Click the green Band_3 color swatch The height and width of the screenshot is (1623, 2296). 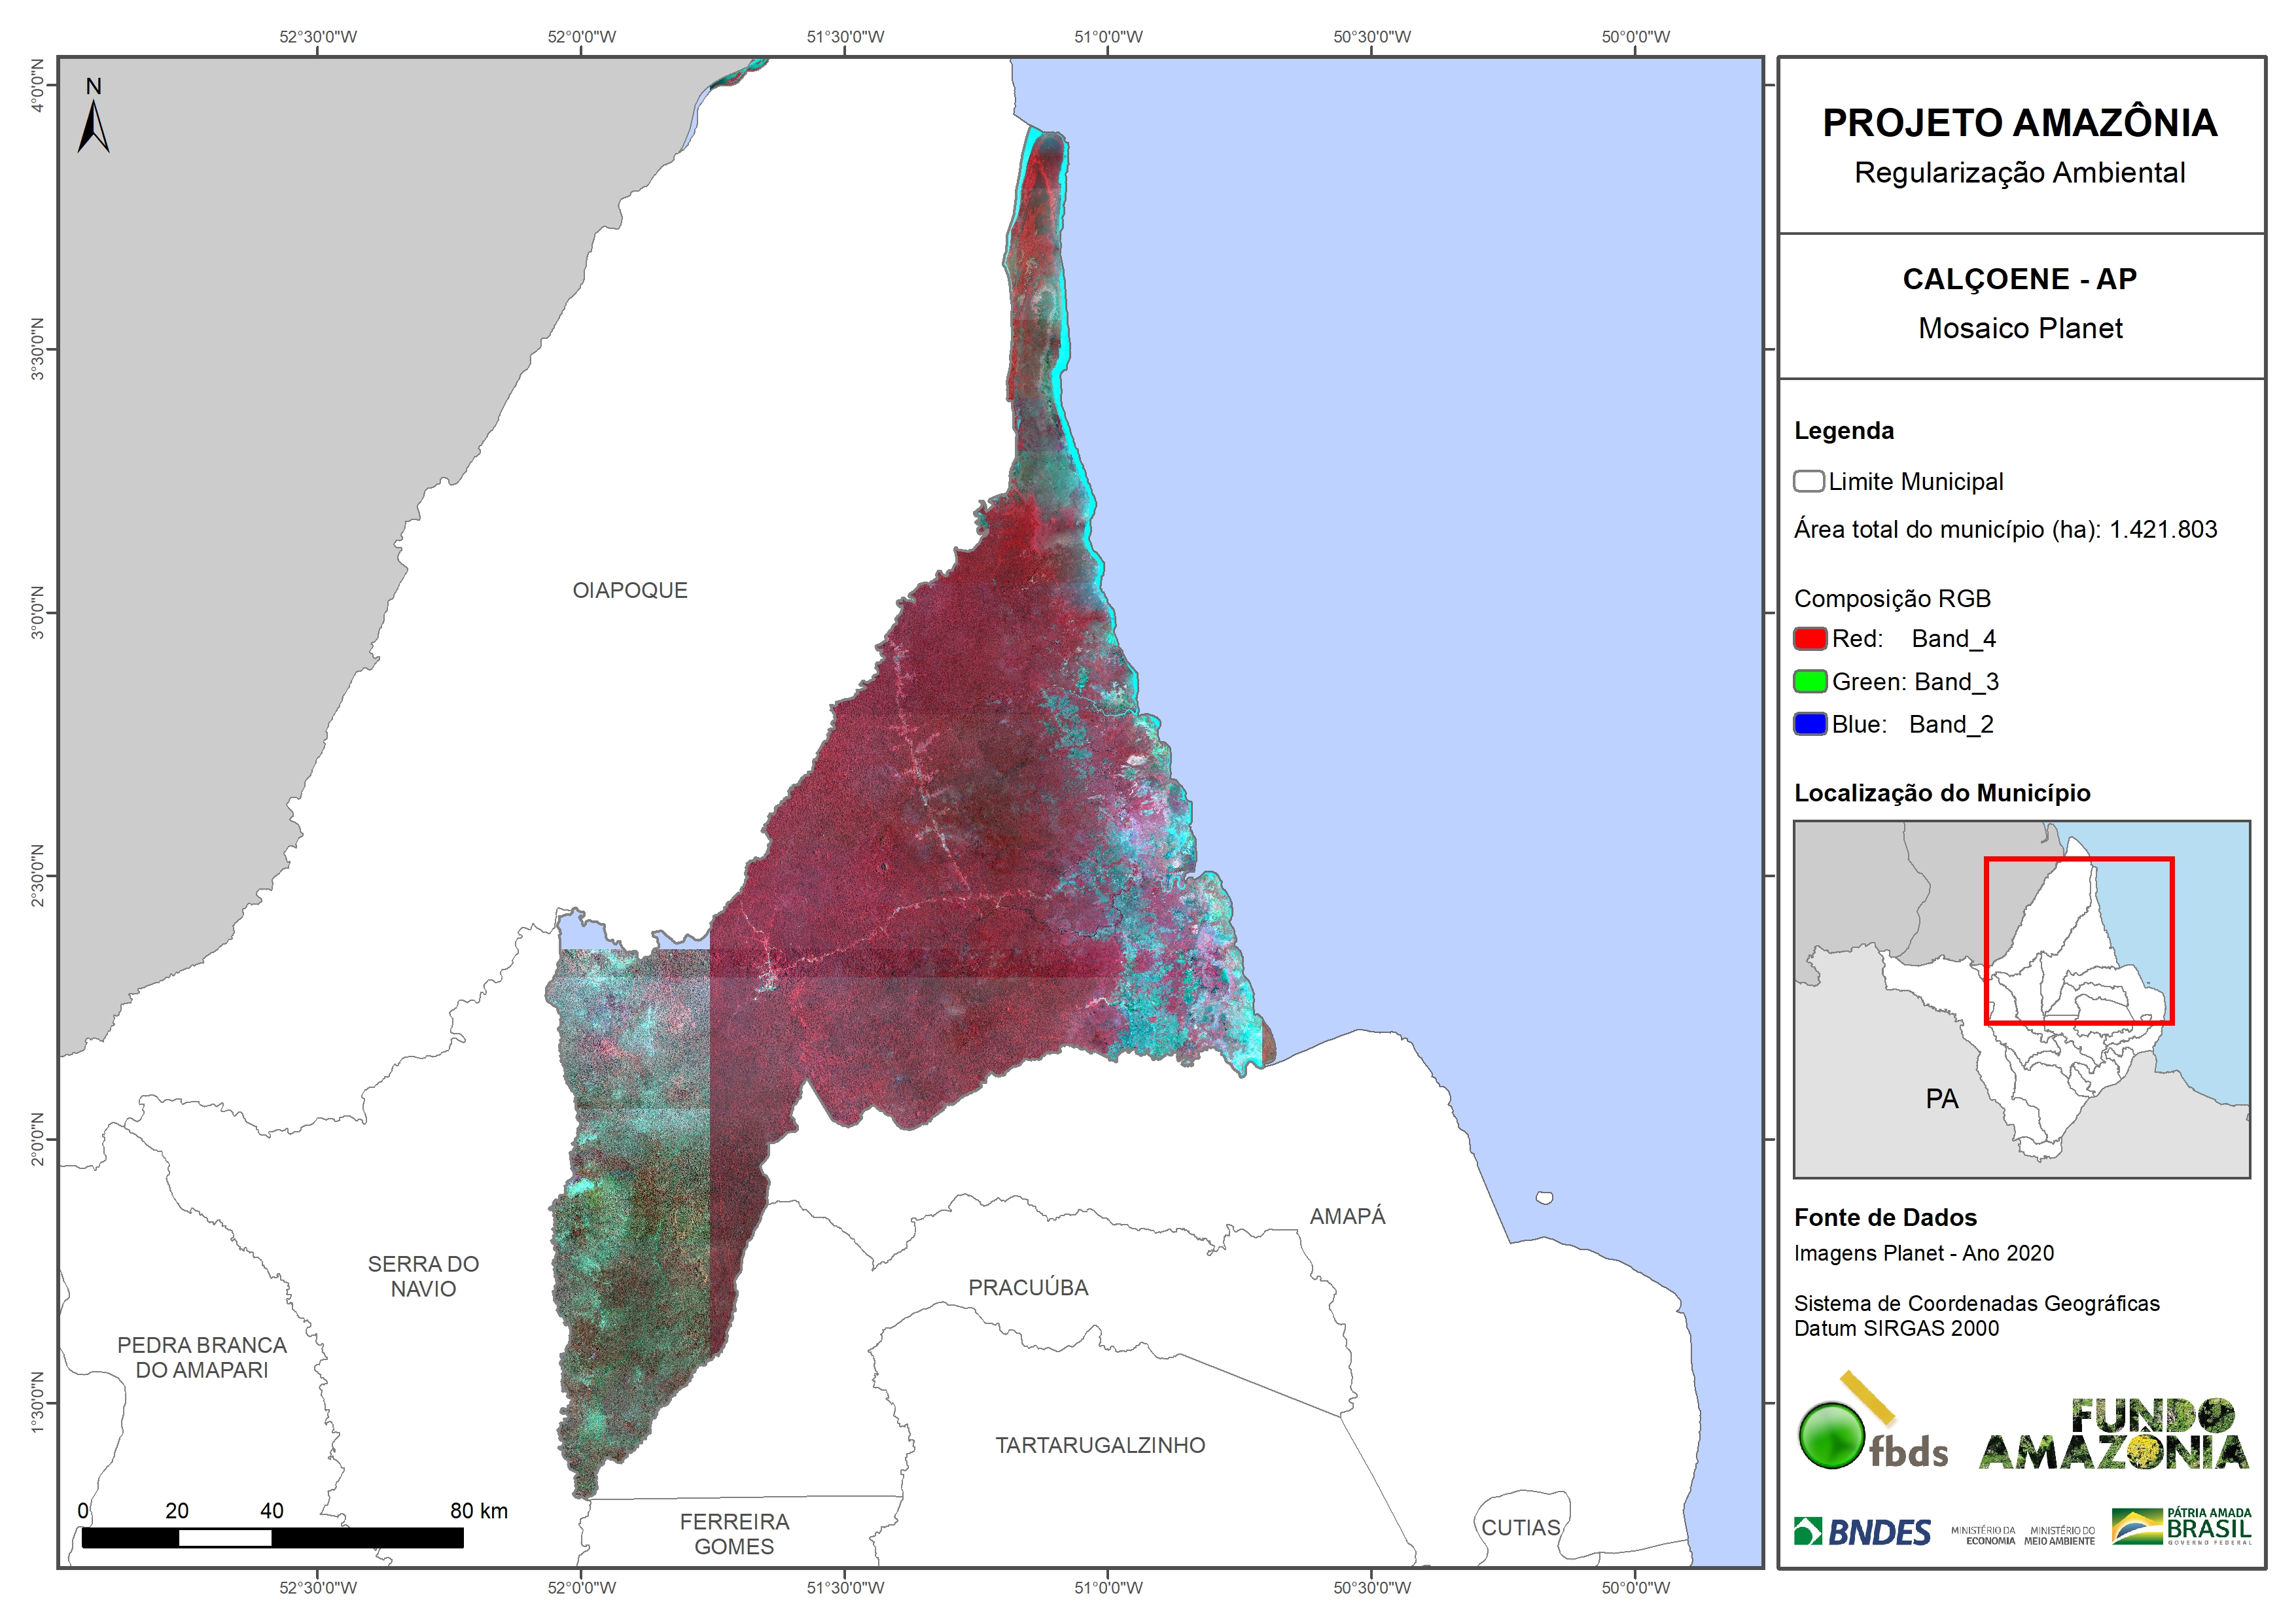(x=1809, y=681)
